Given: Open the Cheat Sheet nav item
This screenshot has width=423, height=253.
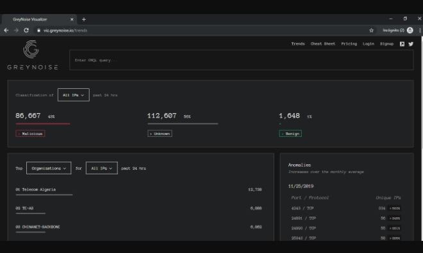Looking at the screenshot, I should click(322, 44).
